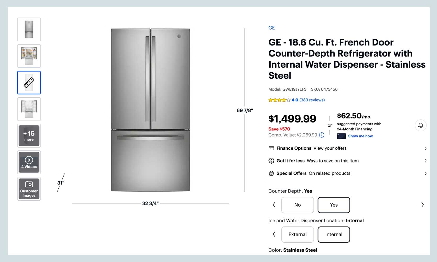This screenshot has width=437, height=262.
Task: Play the 4 Videos thumbnail
Action: click(29, 162)
